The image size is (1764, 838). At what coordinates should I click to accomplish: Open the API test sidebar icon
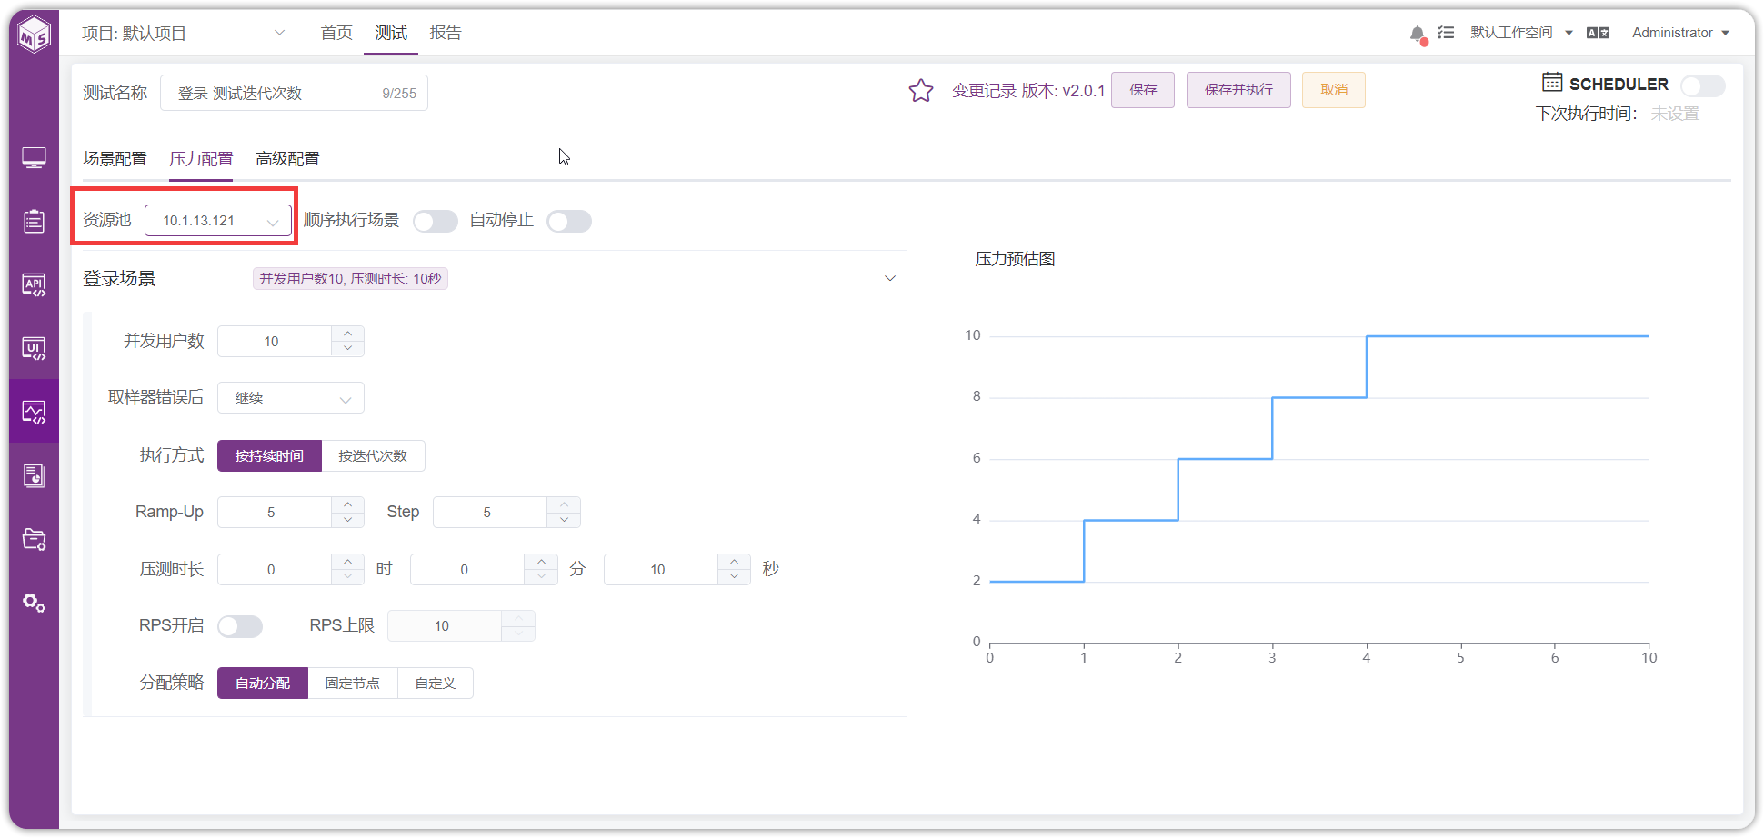click(35, 284)
